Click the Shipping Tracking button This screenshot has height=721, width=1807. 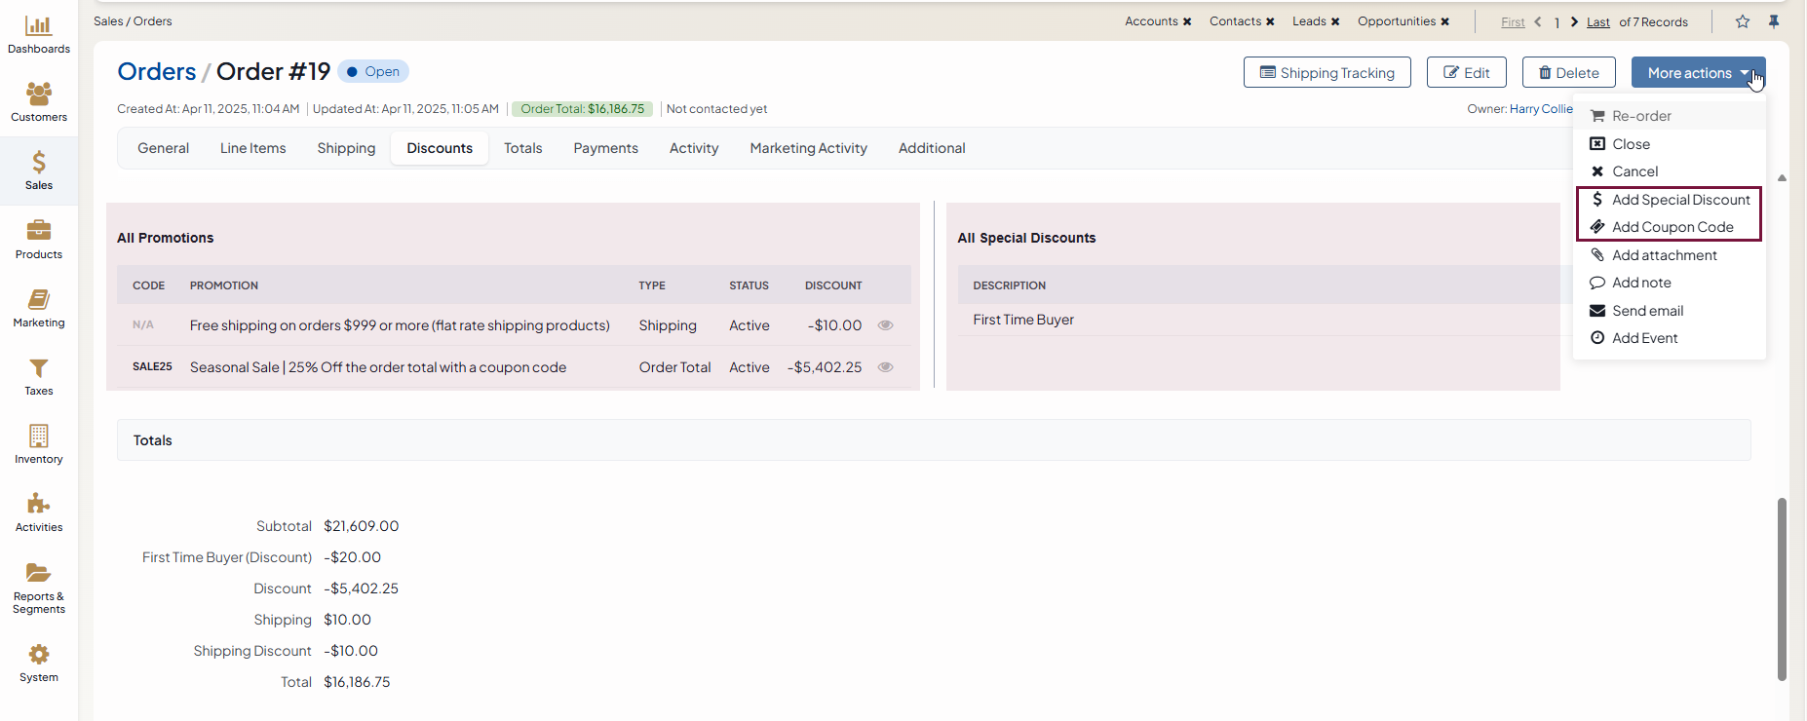click(x=1326, y=73)
